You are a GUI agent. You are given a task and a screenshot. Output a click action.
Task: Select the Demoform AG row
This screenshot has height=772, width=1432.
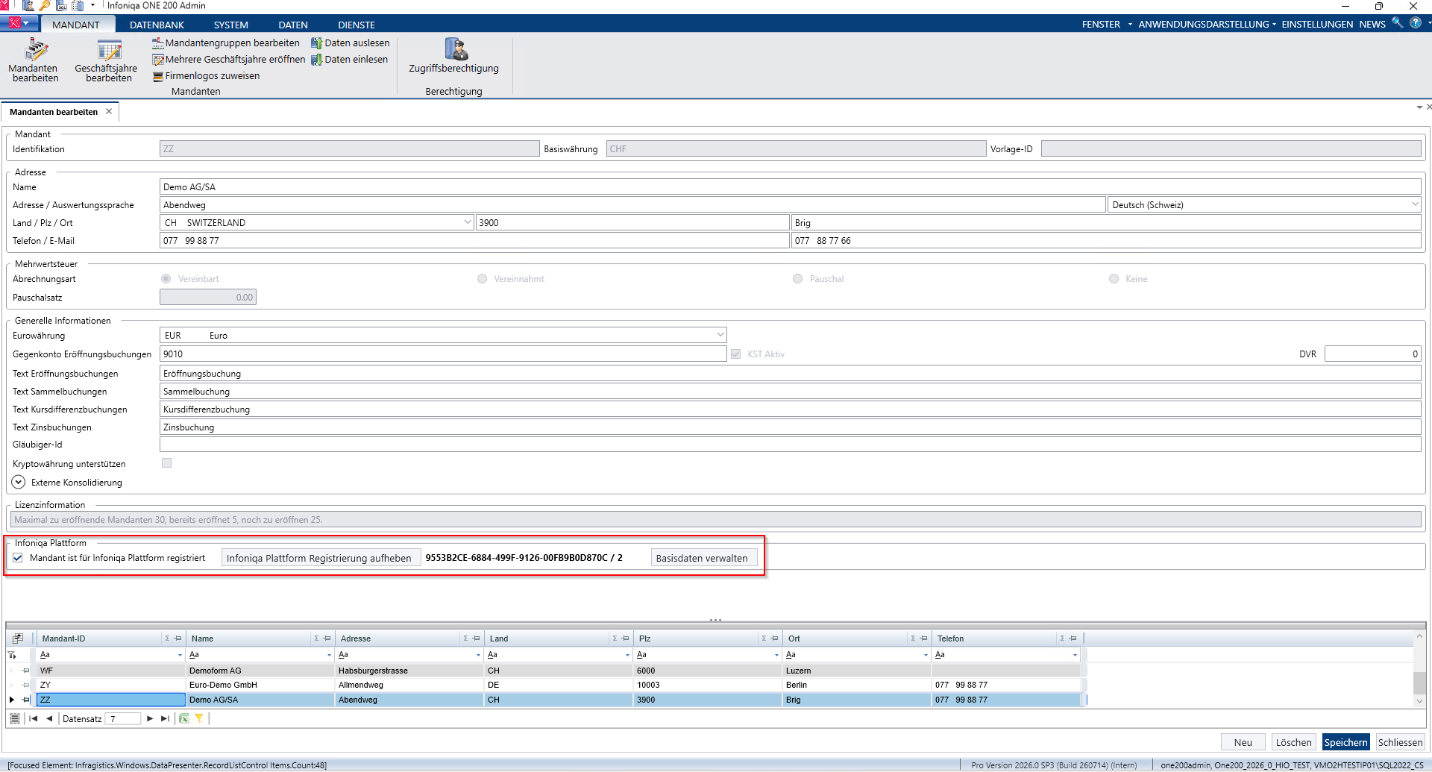(x=559, y=671)
